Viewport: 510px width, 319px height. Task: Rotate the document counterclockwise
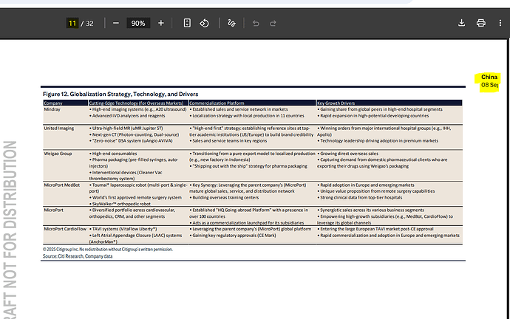click(205, 23)
